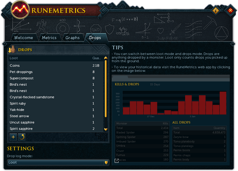Select the Yak-hide row
Screen dimensions: 238x171
click(x=56, y=110)
